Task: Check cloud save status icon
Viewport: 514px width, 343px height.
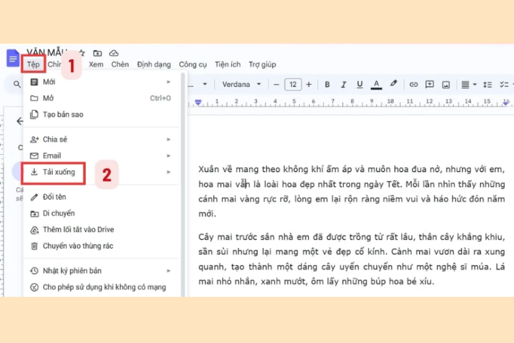Action: (114, 53)
